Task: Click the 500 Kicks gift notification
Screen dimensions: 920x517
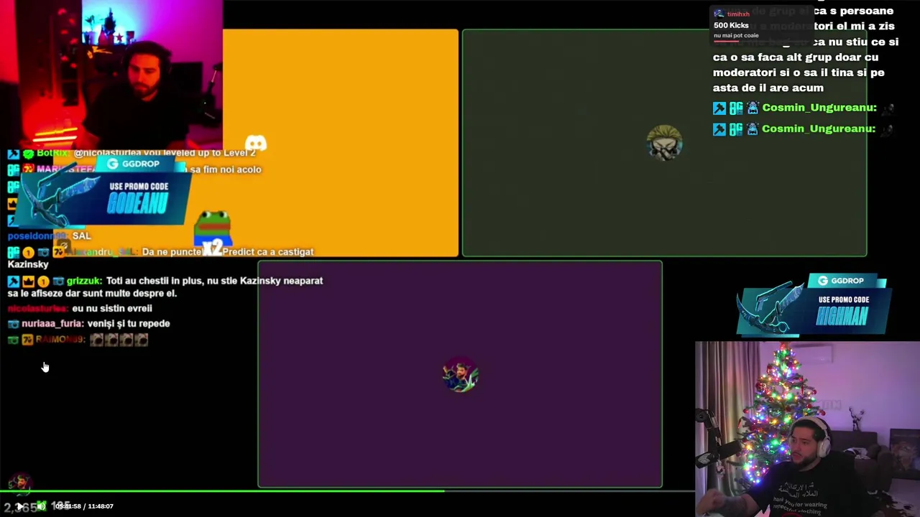Action: [762, 24]
